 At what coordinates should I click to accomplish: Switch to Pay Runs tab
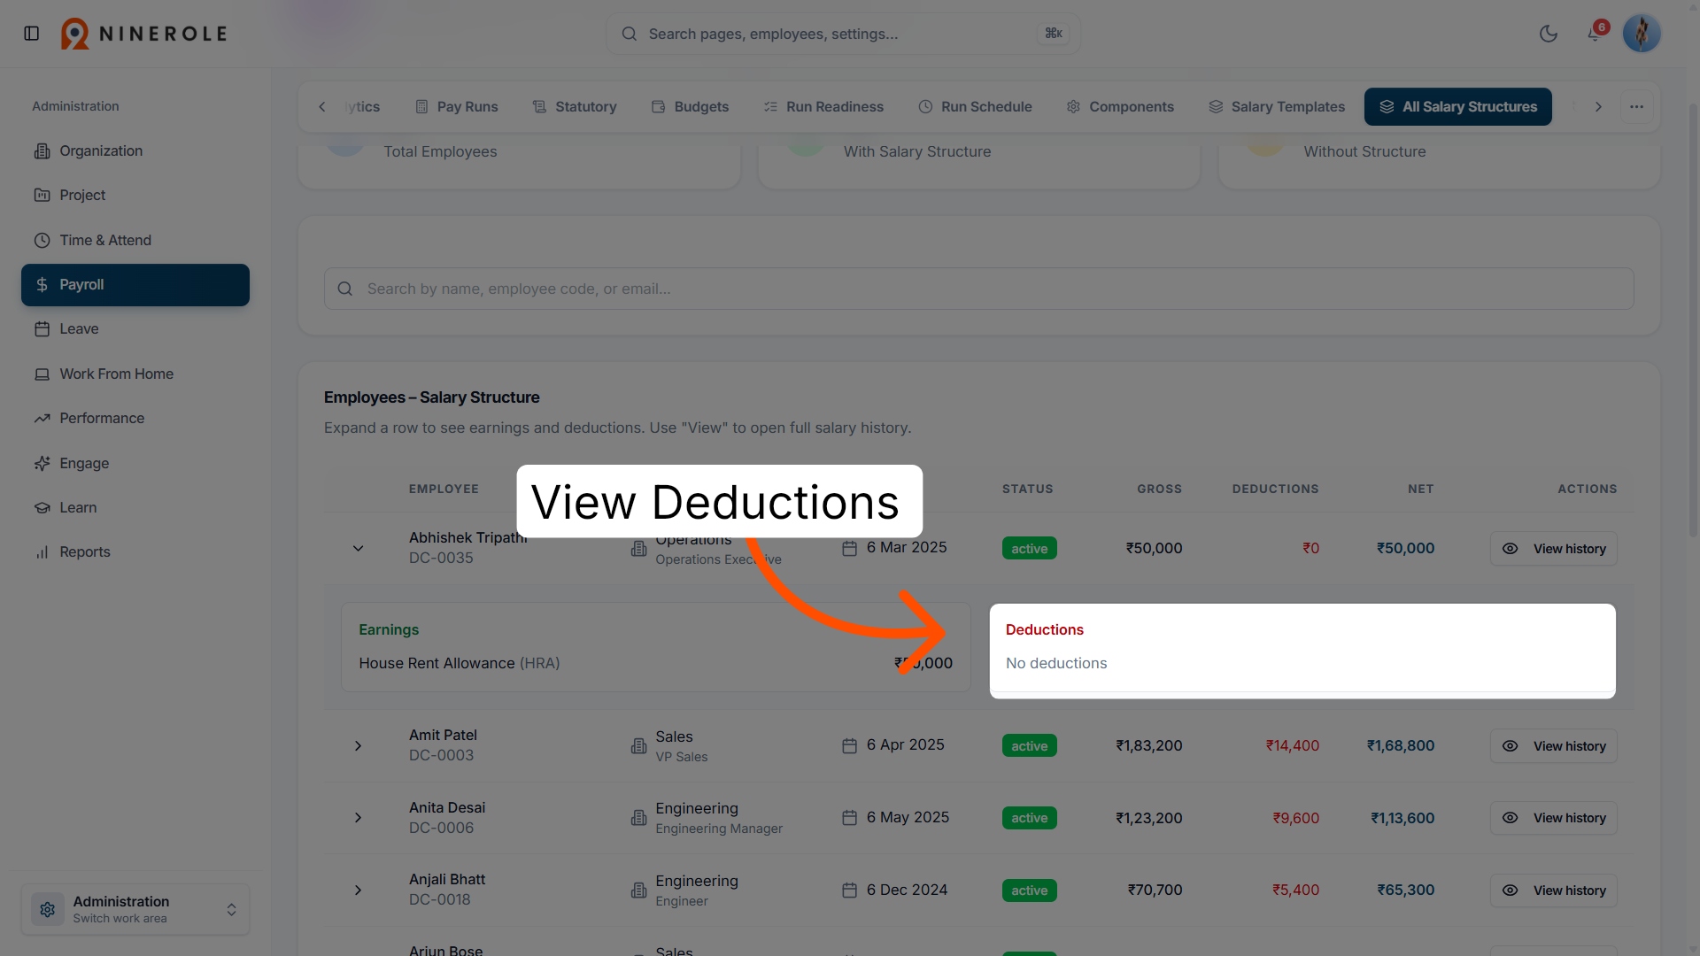click(457, 106)
